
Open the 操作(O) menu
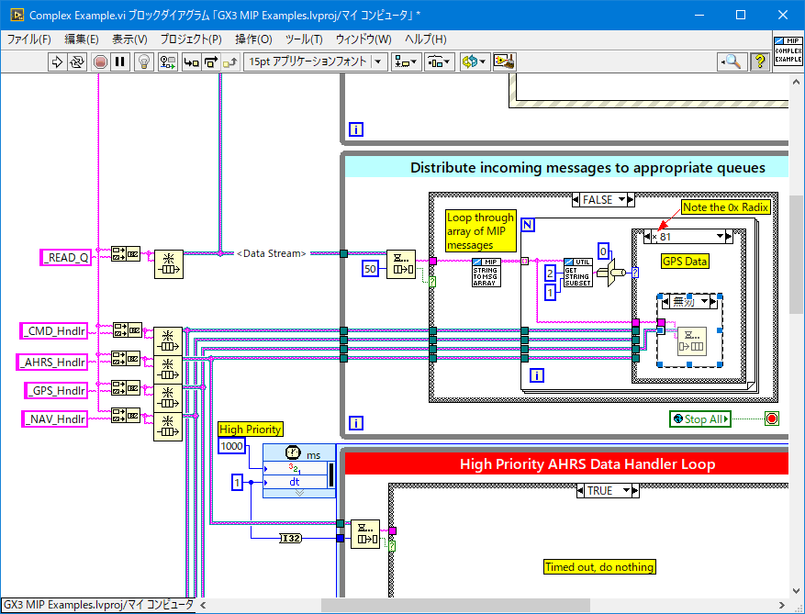(253, 39)
